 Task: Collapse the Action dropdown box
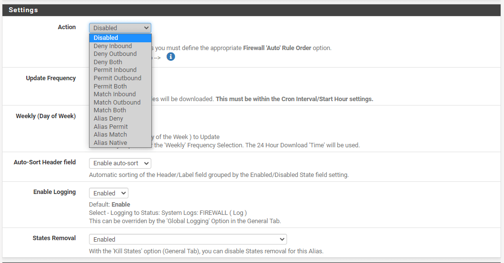click(x=120, y=28)
